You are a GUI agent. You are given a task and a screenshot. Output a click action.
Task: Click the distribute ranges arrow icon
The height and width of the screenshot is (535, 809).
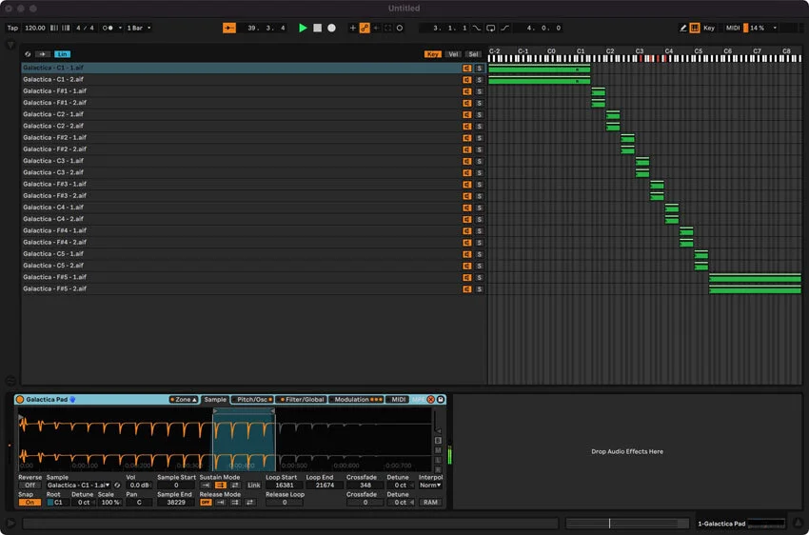(43, 54)
